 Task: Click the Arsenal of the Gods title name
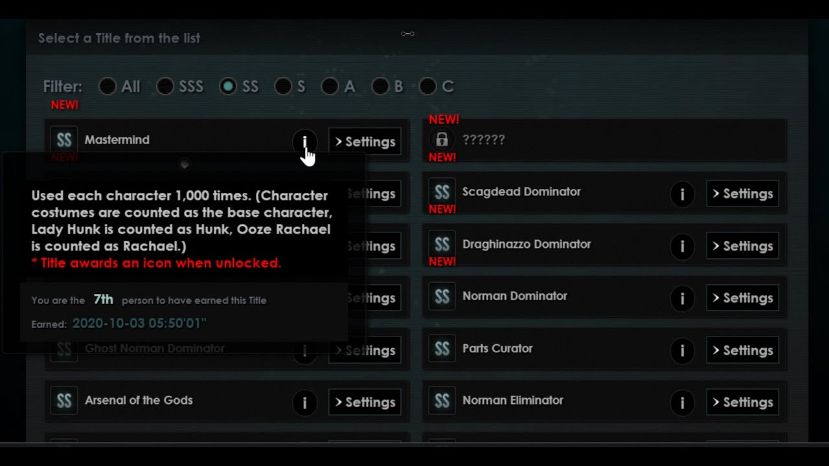coord(139,400)
